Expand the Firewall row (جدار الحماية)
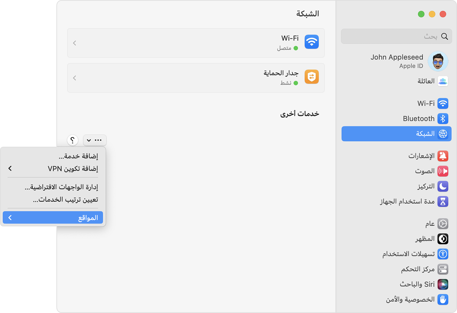Image resolution: width=457 pixels, height=313 pixels. click(x=75, y=78)
